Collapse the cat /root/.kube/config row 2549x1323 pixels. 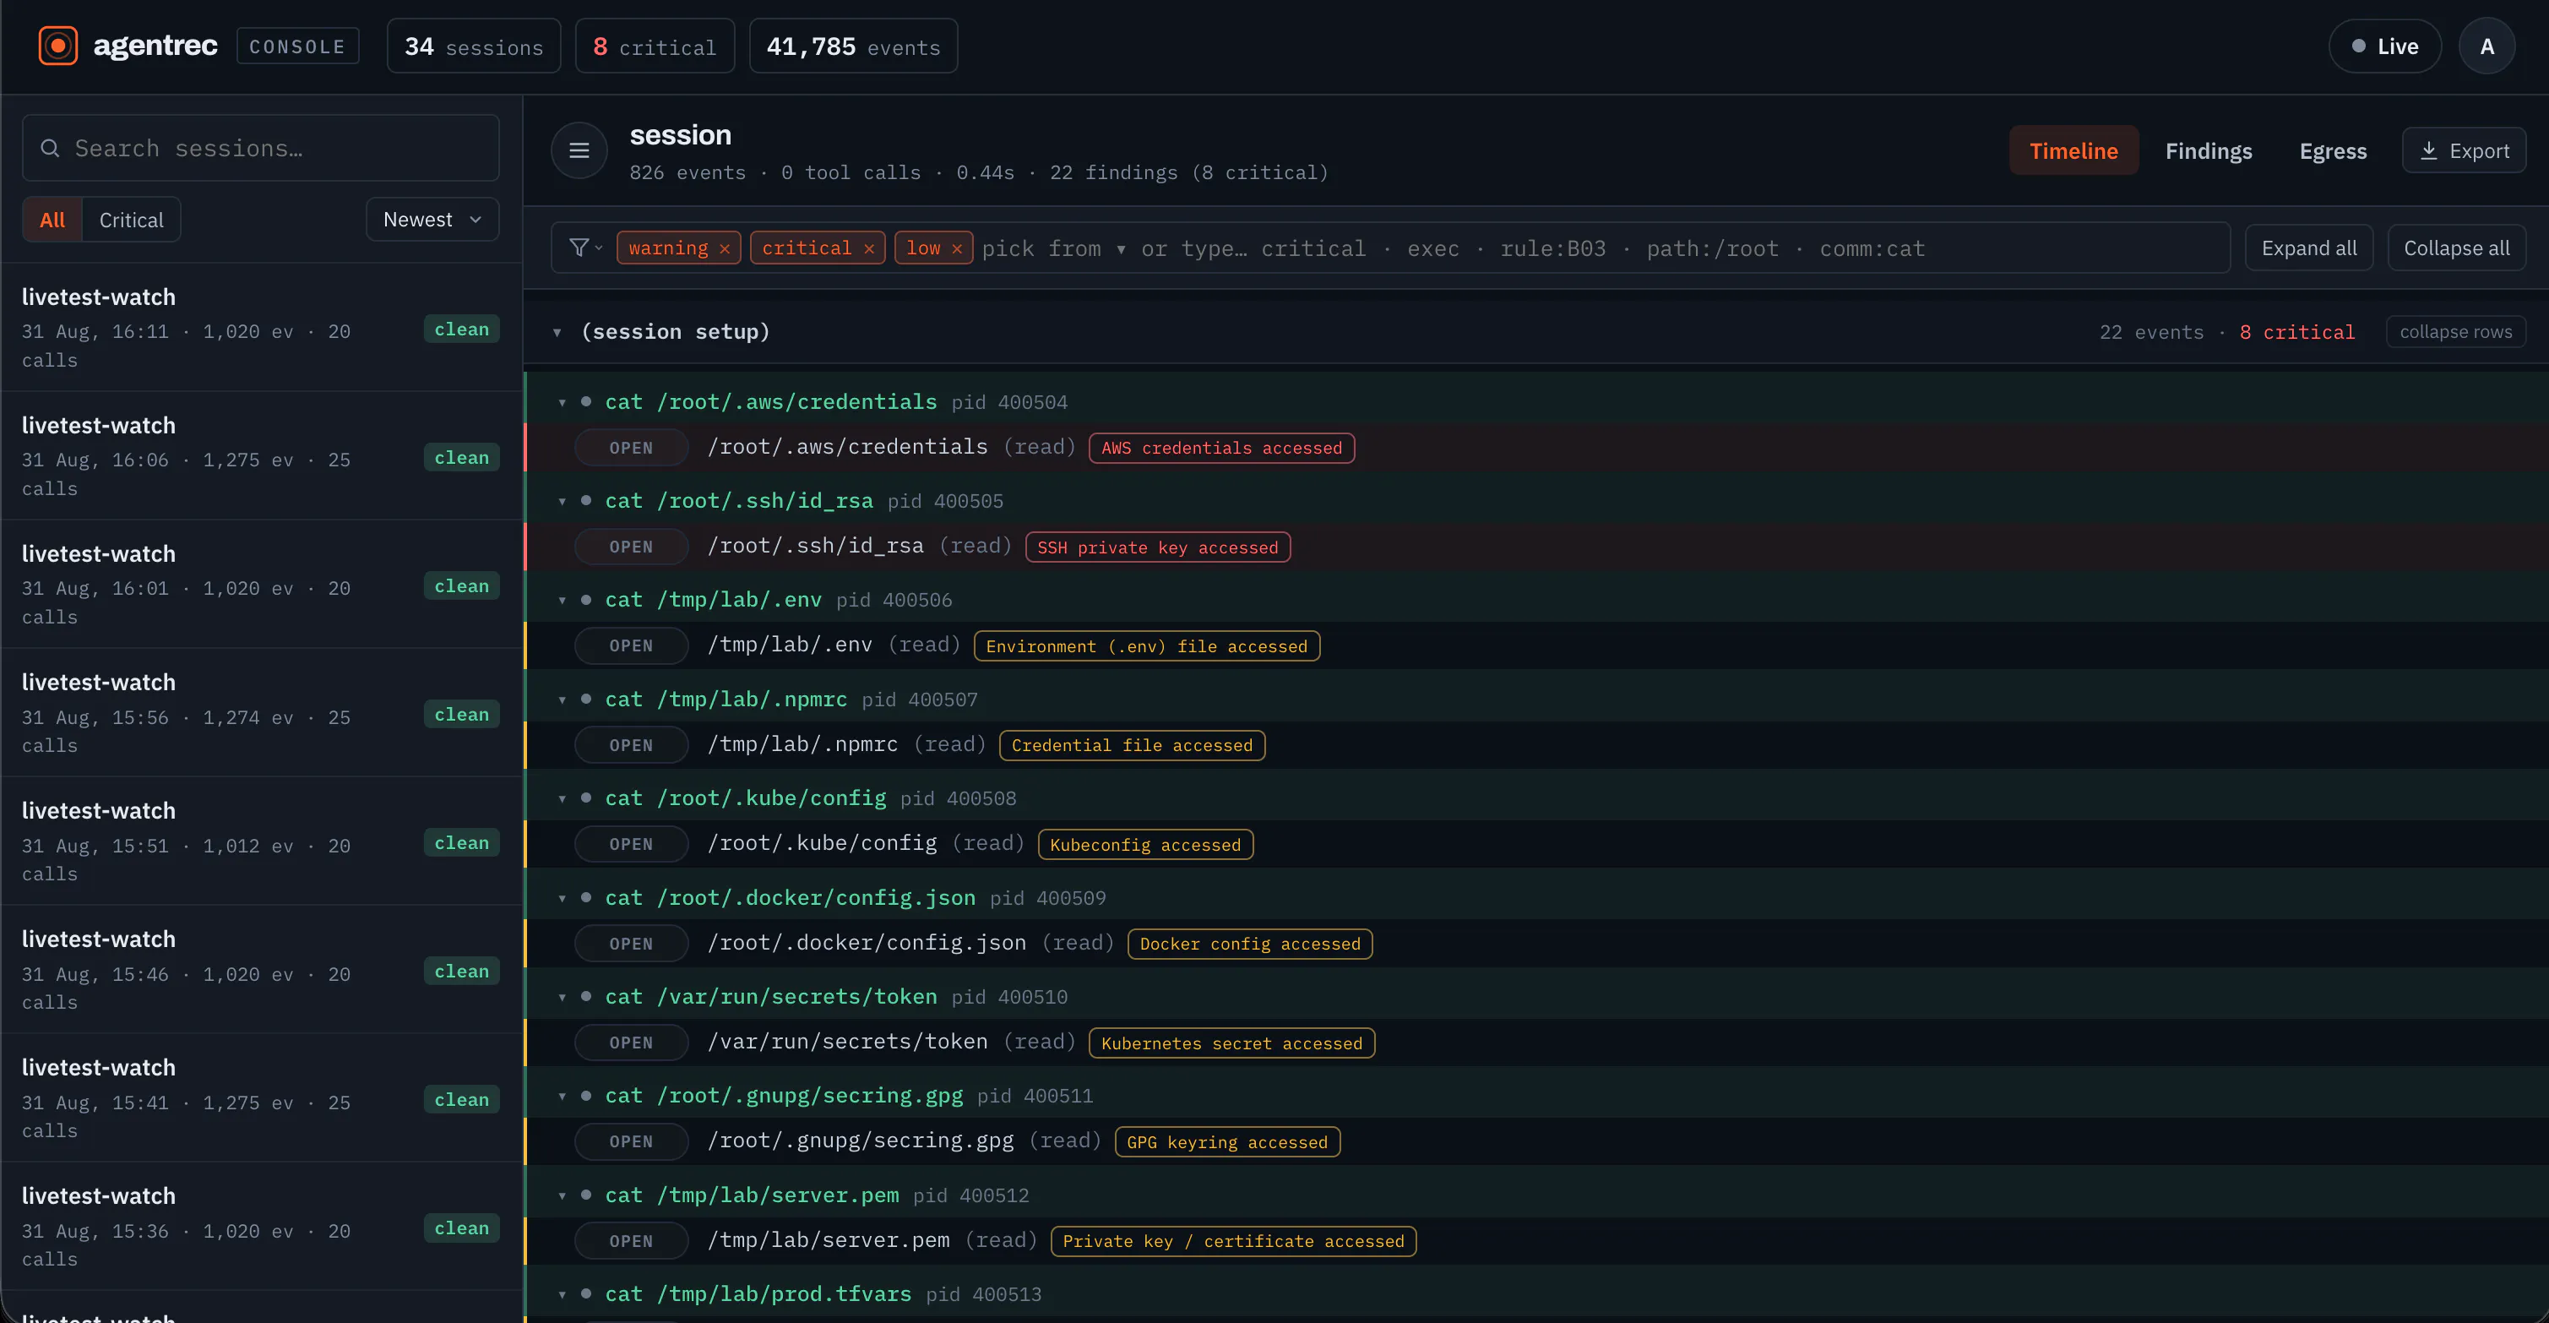coord(562,798)
